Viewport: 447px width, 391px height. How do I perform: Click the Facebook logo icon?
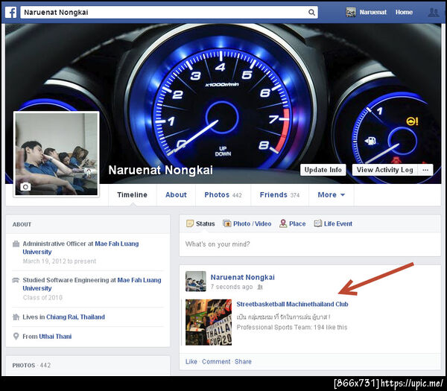coord(11,12)
